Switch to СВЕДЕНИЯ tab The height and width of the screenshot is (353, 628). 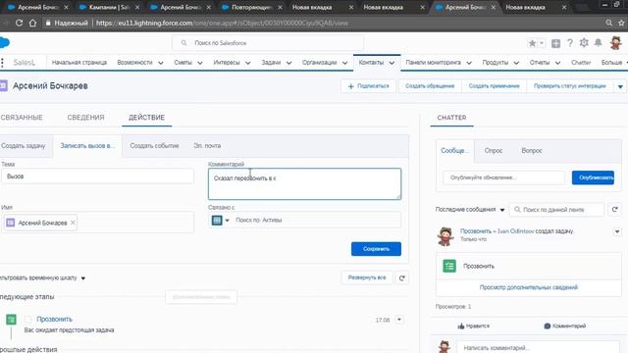(x=85, y=118)
